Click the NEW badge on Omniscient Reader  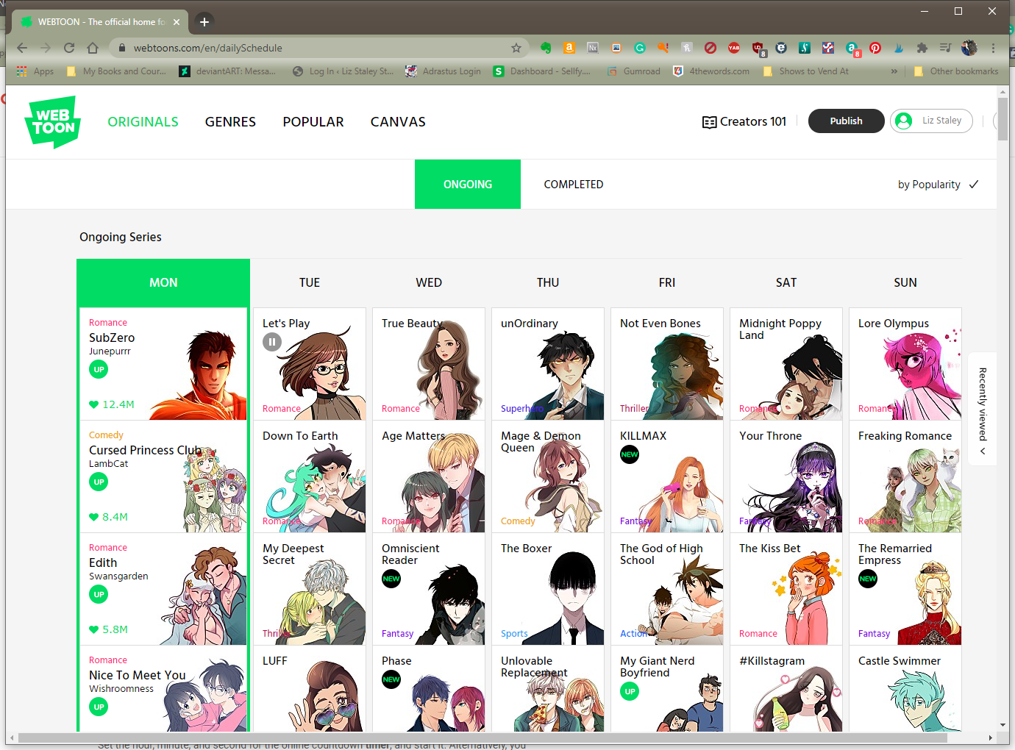tap(391, 579)
